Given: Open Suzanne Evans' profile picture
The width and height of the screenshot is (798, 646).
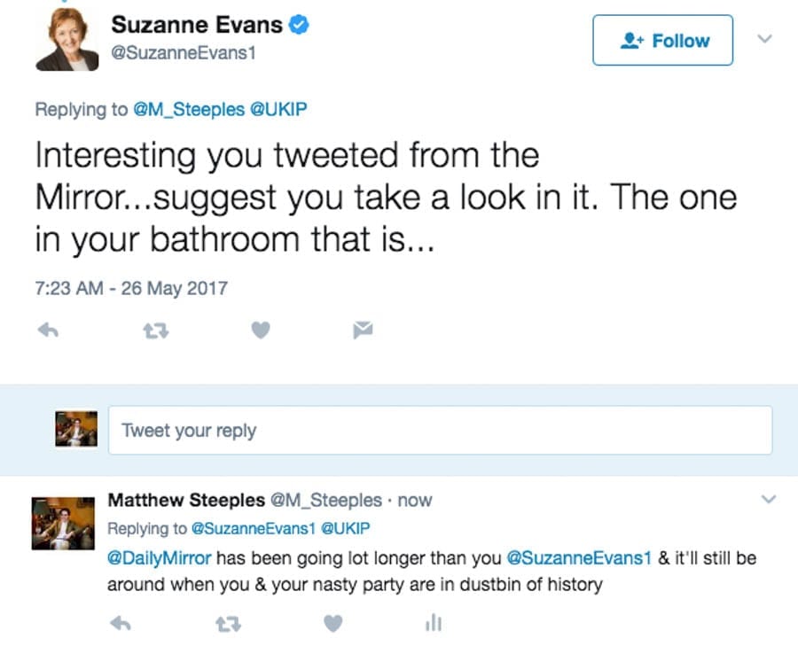Looking at the screenshot, I should (x=66, y=40).
